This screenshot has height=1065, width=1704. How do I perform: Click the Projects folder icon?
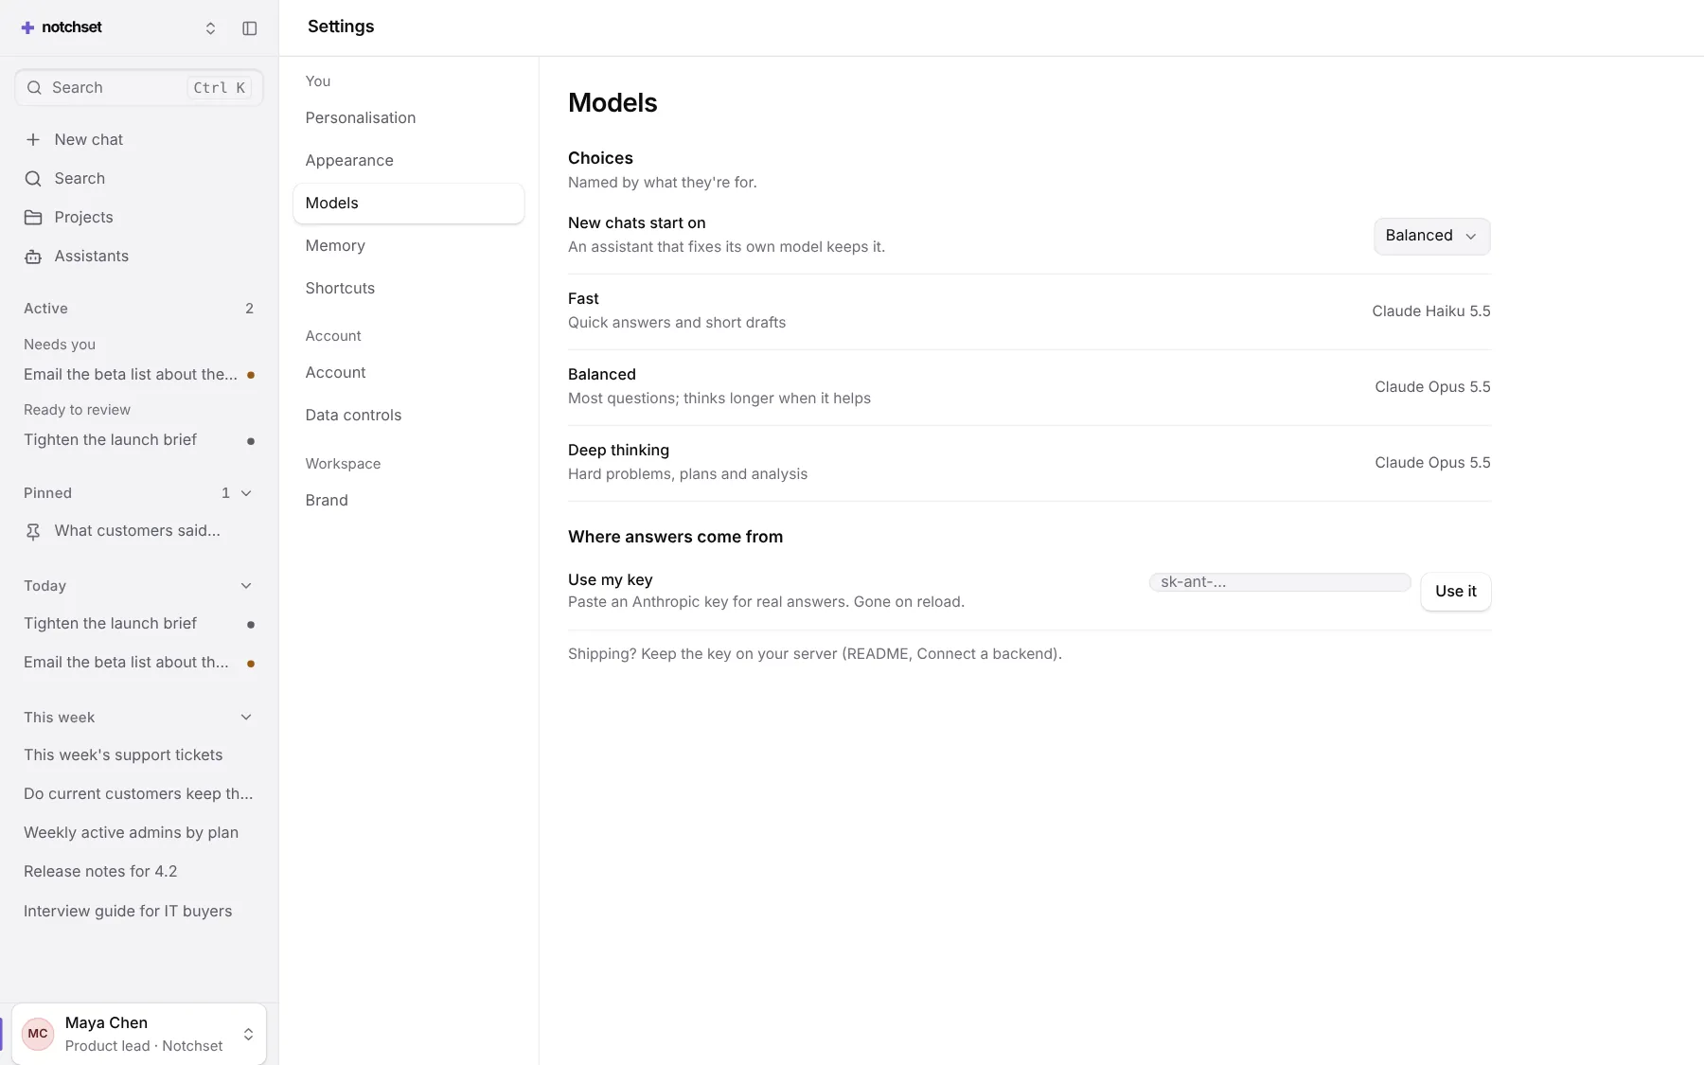pyautogui.click(x=33, y=218)
